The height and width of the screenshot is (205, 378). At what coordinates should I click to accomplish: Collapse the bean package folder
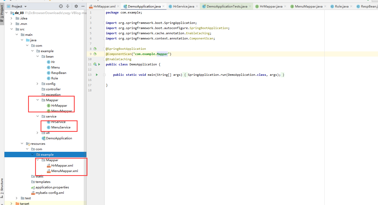[38, 57]
